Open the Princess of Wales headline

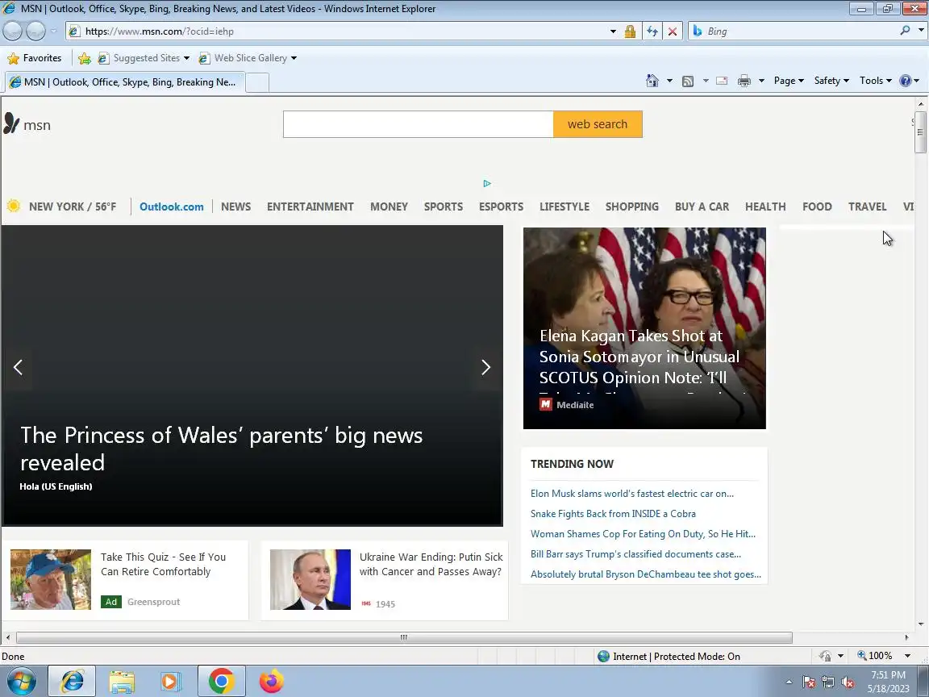[222, 449]
